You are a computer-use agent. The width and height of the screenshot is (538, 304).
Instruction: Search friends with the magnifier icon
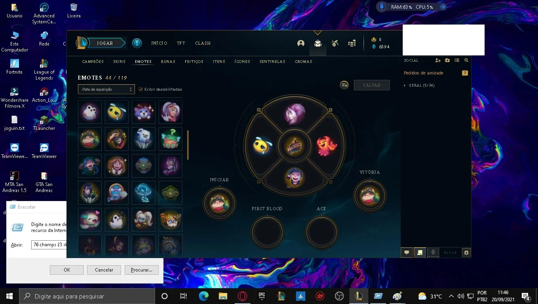pos(466,60)
